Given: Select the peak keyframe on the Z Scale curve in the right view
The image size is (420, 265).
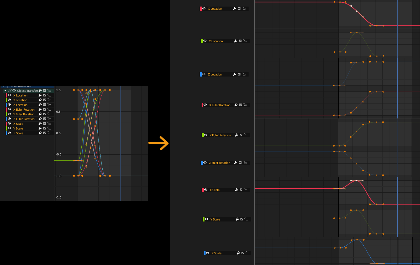Looking at the screenshot, I should coord(357,240).
